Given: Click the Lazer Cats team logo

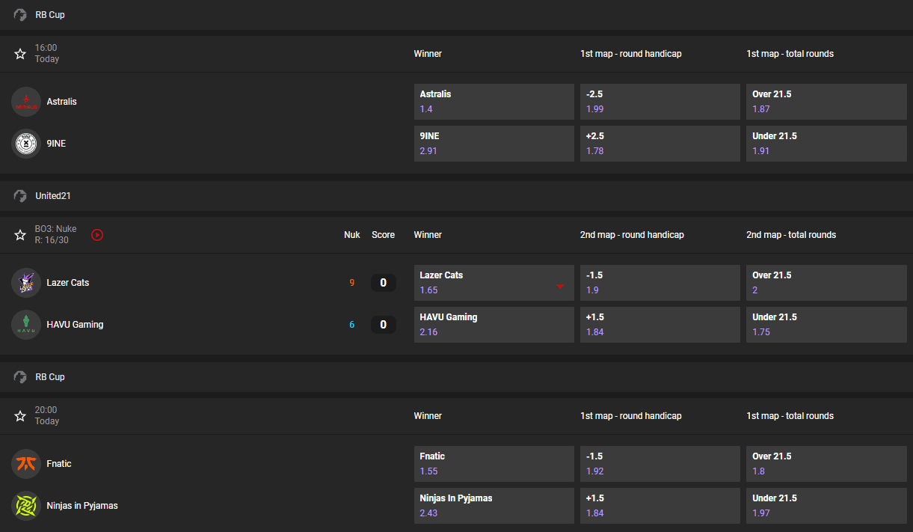Looking at the screenshot, I should [x=26, y=283].
